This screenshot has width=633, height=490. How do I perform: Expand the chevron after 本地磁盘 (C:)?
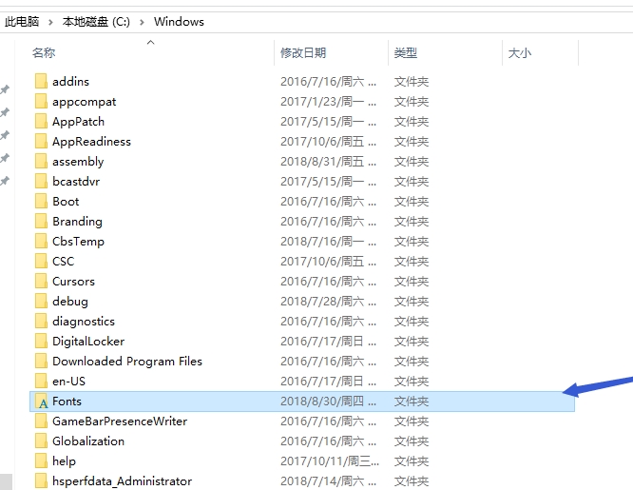coord(142,22)
